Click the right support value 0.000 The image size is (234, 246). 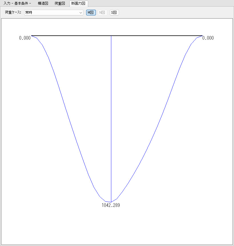click(x=208, y=38)
